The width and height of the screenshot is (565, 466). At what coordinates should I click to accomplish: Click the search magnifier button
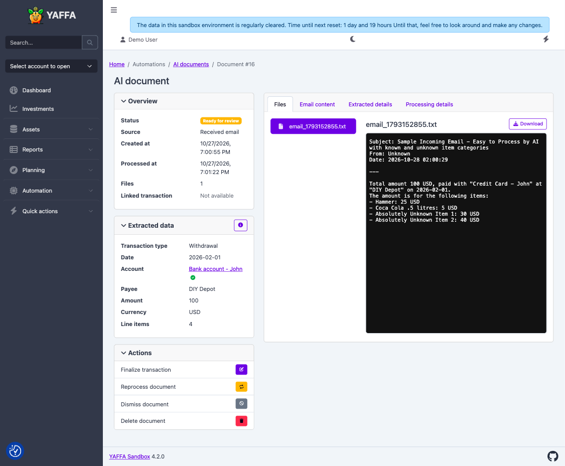(x=90, y=43)
